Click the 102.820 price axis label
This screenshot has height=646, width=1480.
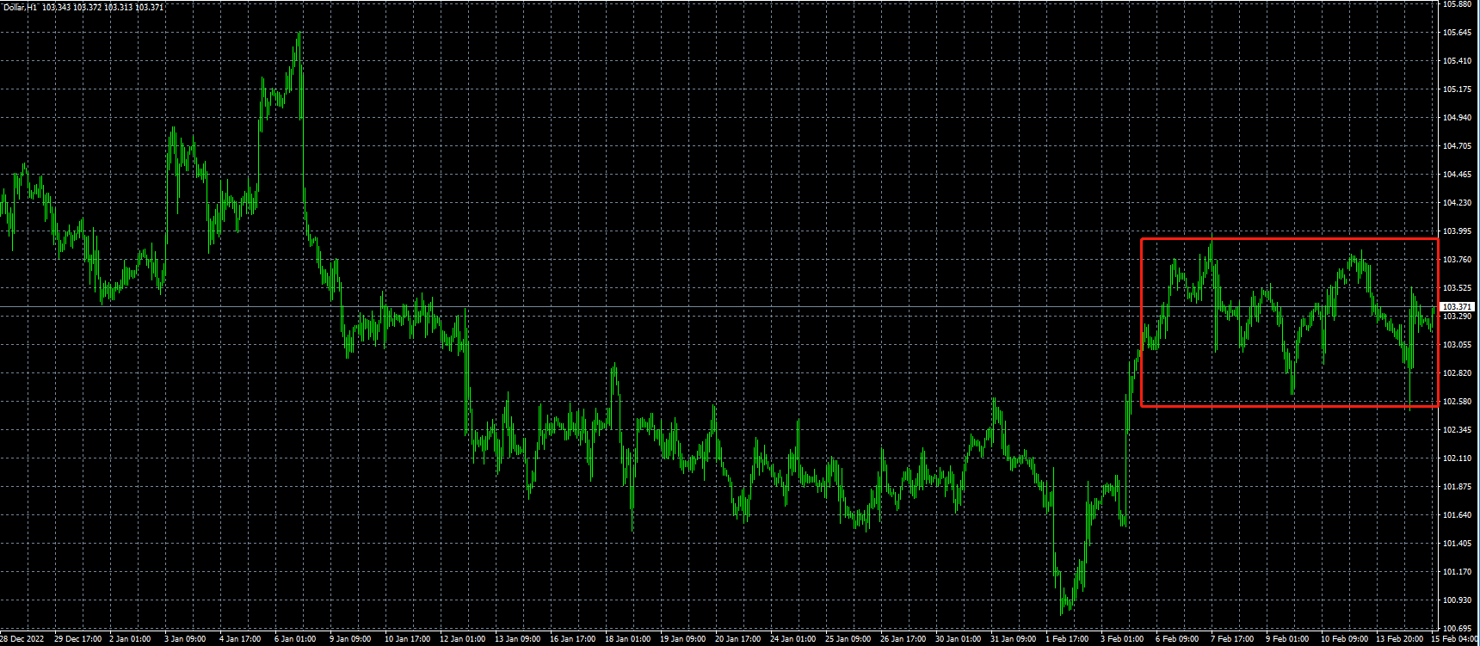(1456, 373)
